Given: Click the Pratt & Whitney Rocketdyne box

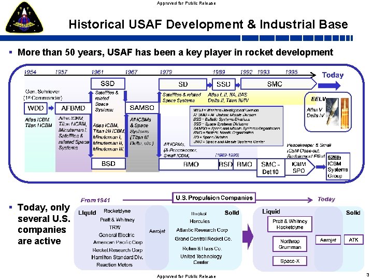Looking at the screenshot, I should pos(290,225).
